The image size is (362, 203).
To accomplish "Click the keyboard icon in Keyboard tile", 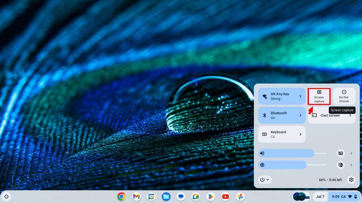I will pos(265,134).
